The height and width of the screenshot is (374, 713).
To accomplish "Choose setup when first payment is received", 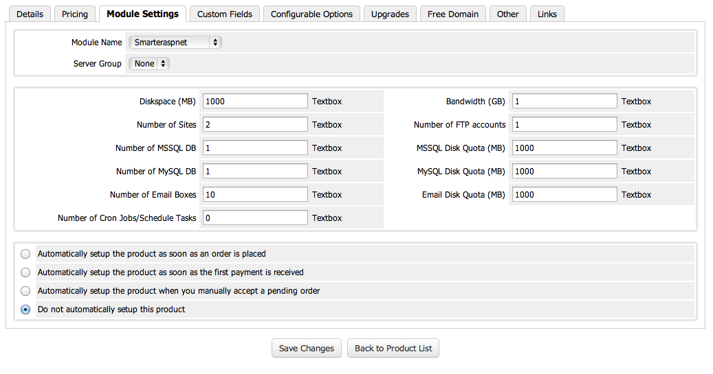I will [x=25, y=272].
